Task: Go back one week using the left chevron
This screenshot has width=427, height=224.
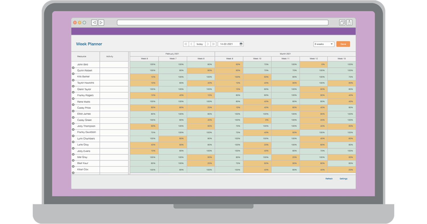Action: pos(192,44)
